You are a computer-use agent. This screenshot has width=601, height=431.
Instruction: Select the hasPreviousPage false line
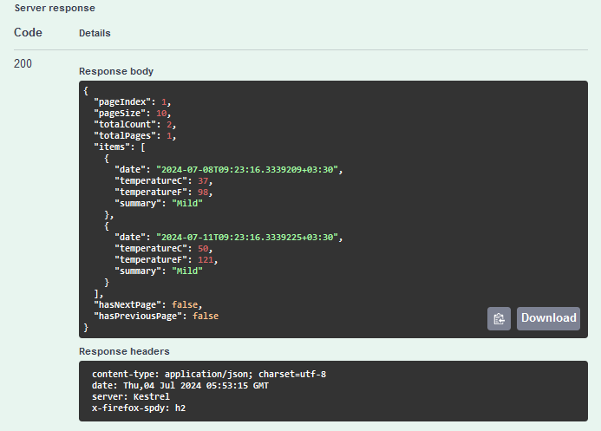click(x=156, y=316)
